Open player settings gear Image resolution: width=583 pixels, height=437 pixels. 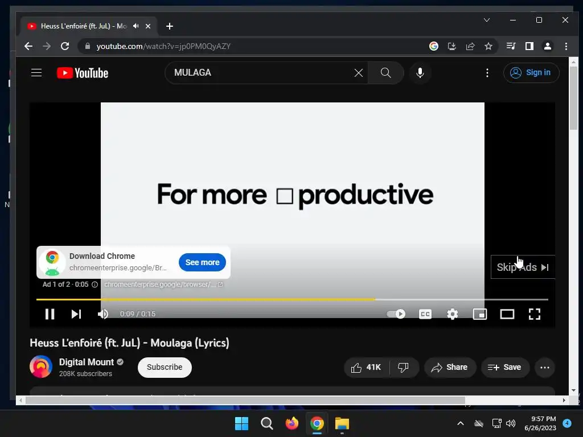[452, 314]
